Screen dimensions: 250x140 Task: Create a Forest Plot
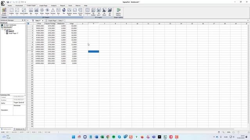click(80, 12)
